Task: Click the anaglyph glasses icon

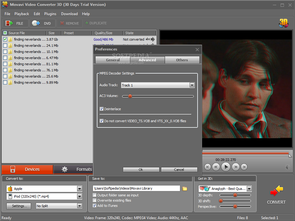Action: pyautogui.click(x=205, y=188)
